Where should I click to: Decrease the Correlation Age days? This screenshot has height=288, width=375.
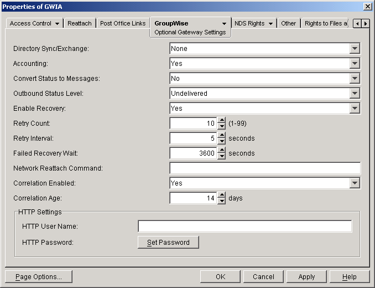tap(222, 201)
